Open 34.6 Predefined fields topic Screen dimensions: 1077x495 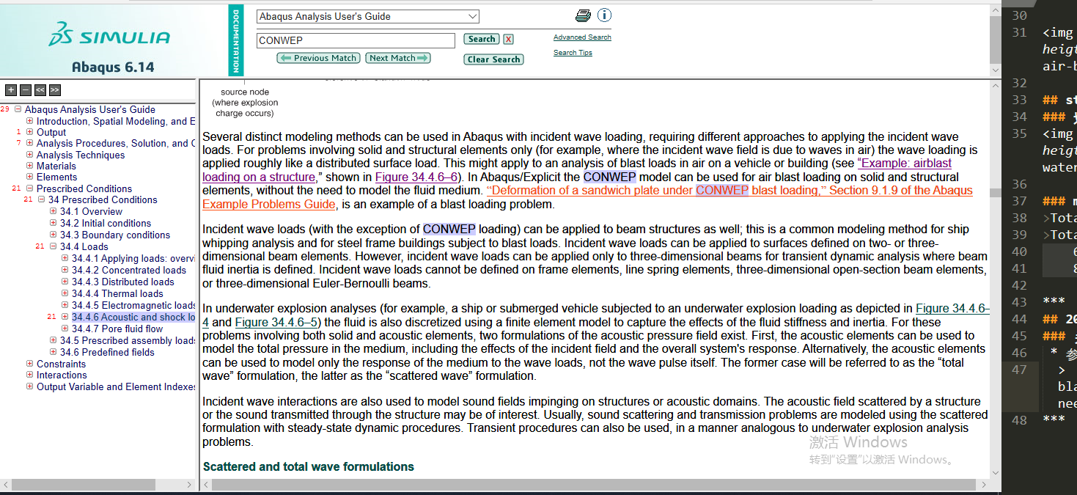(107, 352)
